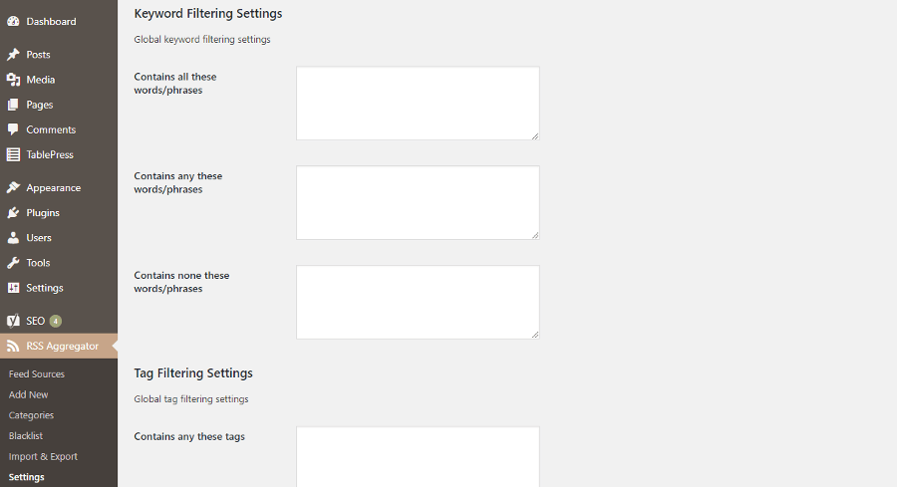The height and width of the screenshot is (487, 897).
Task: Click the TablePress table icon
Action: click(x=13, y=155)
